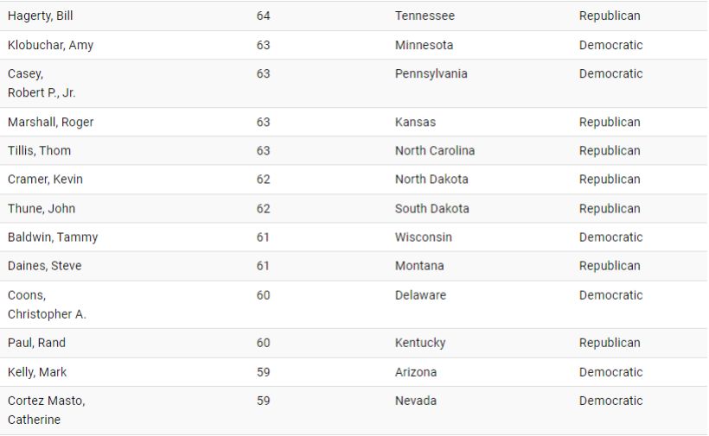Click Thune, John in the list
Viewport: 709px width, 436px height.
(42, 208)
